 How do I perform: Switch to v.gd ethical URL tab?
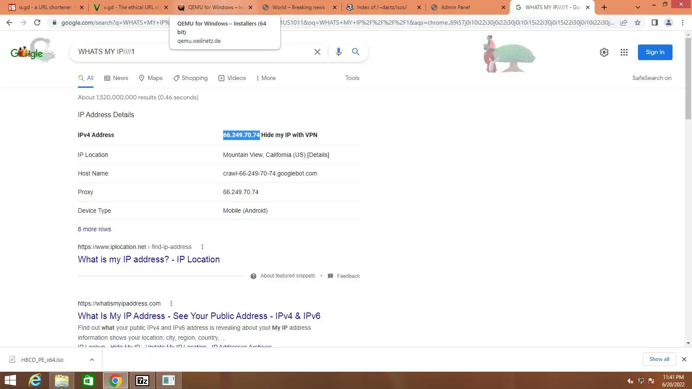[x=130, y=7]
